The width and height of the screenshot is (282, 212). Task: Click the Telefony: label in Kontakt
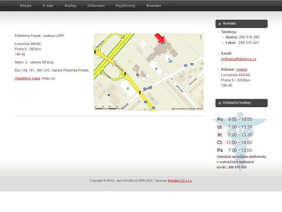(x=229, y=32)
